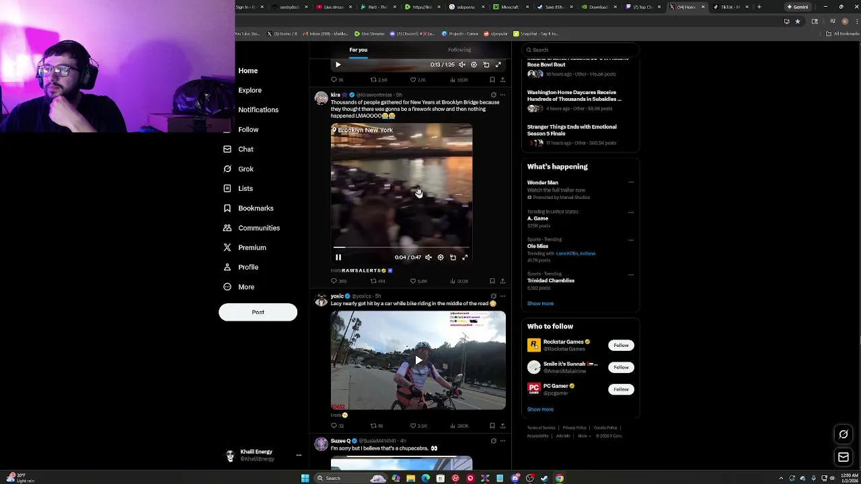
Task: Open Communities in sidebar
Action: 251,228
